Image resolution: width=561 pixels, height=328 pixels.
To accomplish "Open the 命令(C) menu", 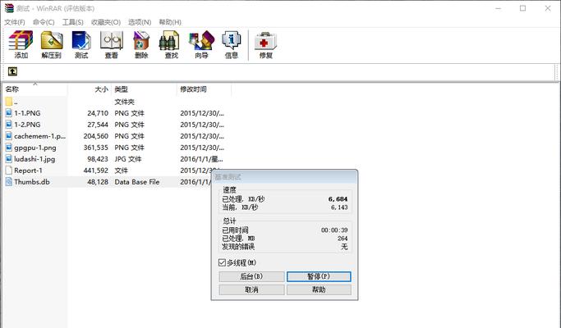I will [44, 22].
